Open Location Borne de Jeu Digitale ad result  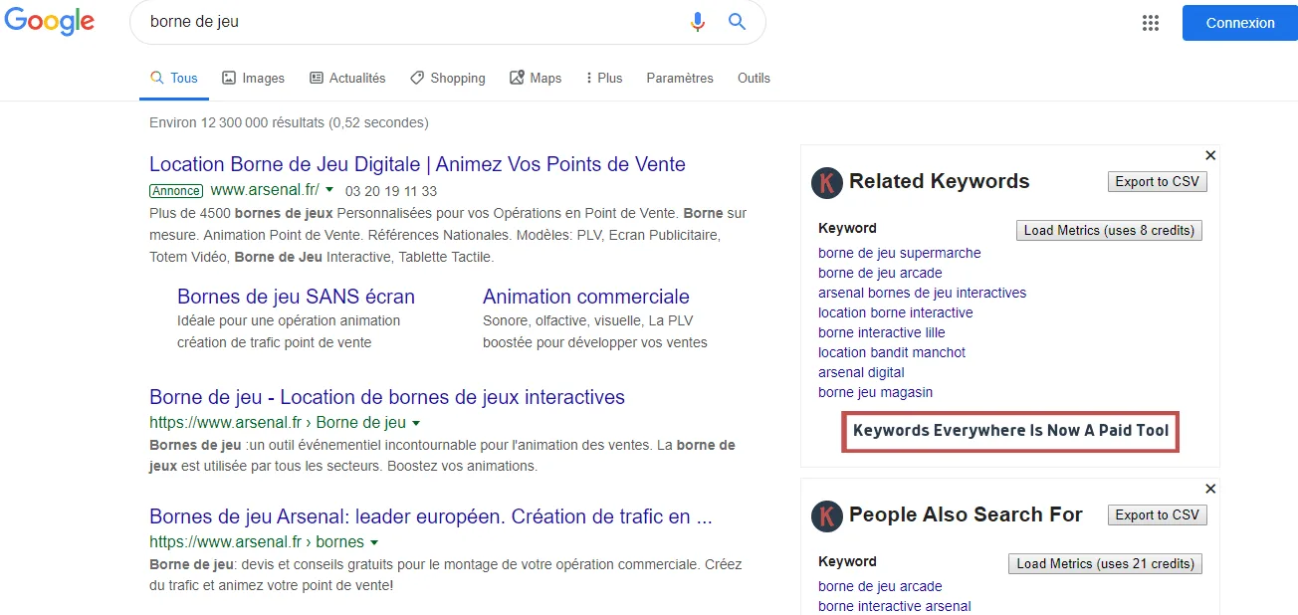417,164
